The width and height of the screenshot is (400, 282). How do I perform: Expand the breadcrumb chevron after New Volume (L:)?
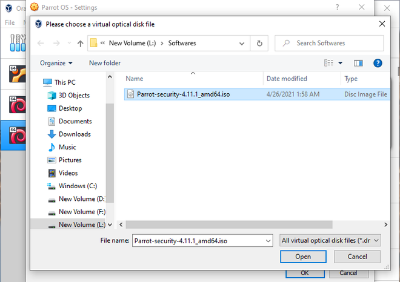point(162,44)
